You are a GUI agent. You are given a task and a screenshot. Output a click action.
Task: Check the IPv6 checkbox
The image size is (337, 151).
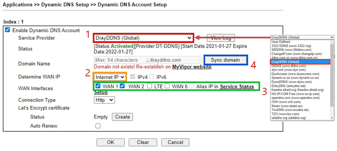tap(151, 77)
